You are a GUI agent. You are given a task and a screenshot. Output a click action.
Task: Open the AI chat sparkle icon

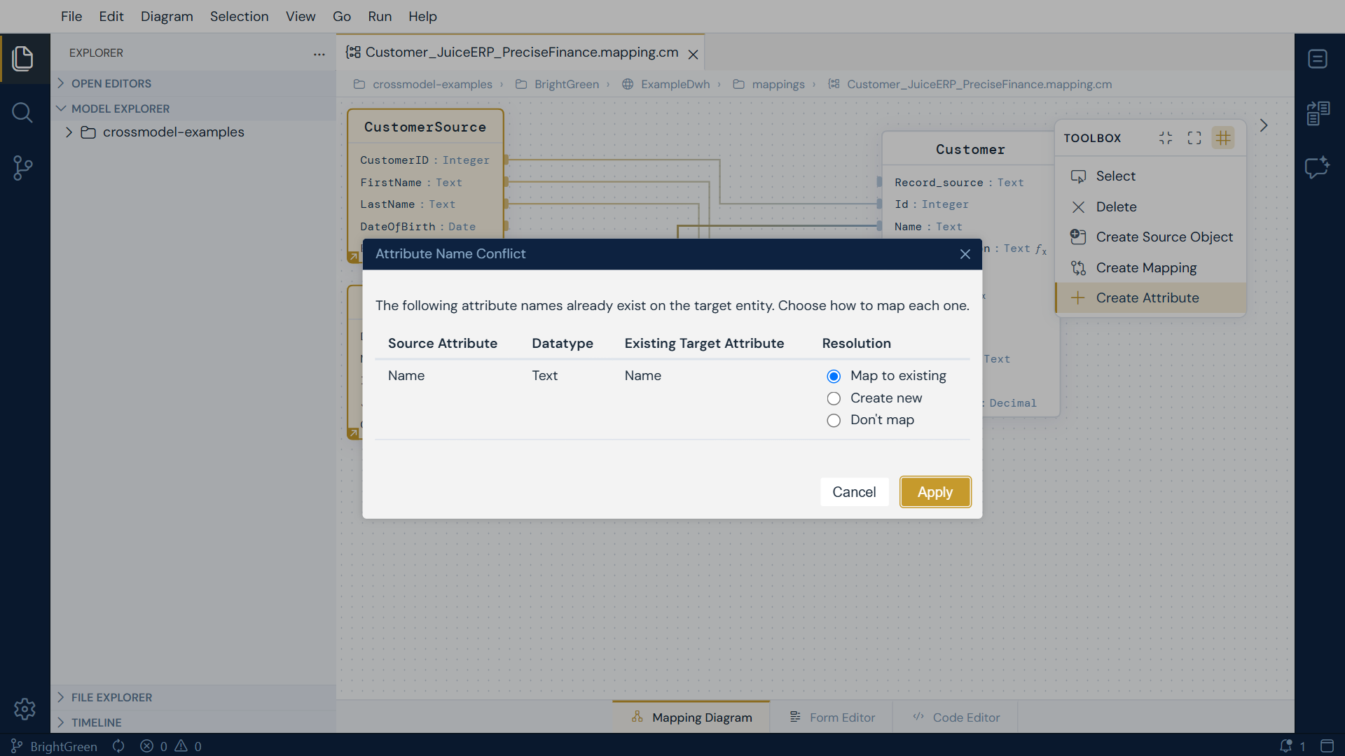tap(1317, 167)
